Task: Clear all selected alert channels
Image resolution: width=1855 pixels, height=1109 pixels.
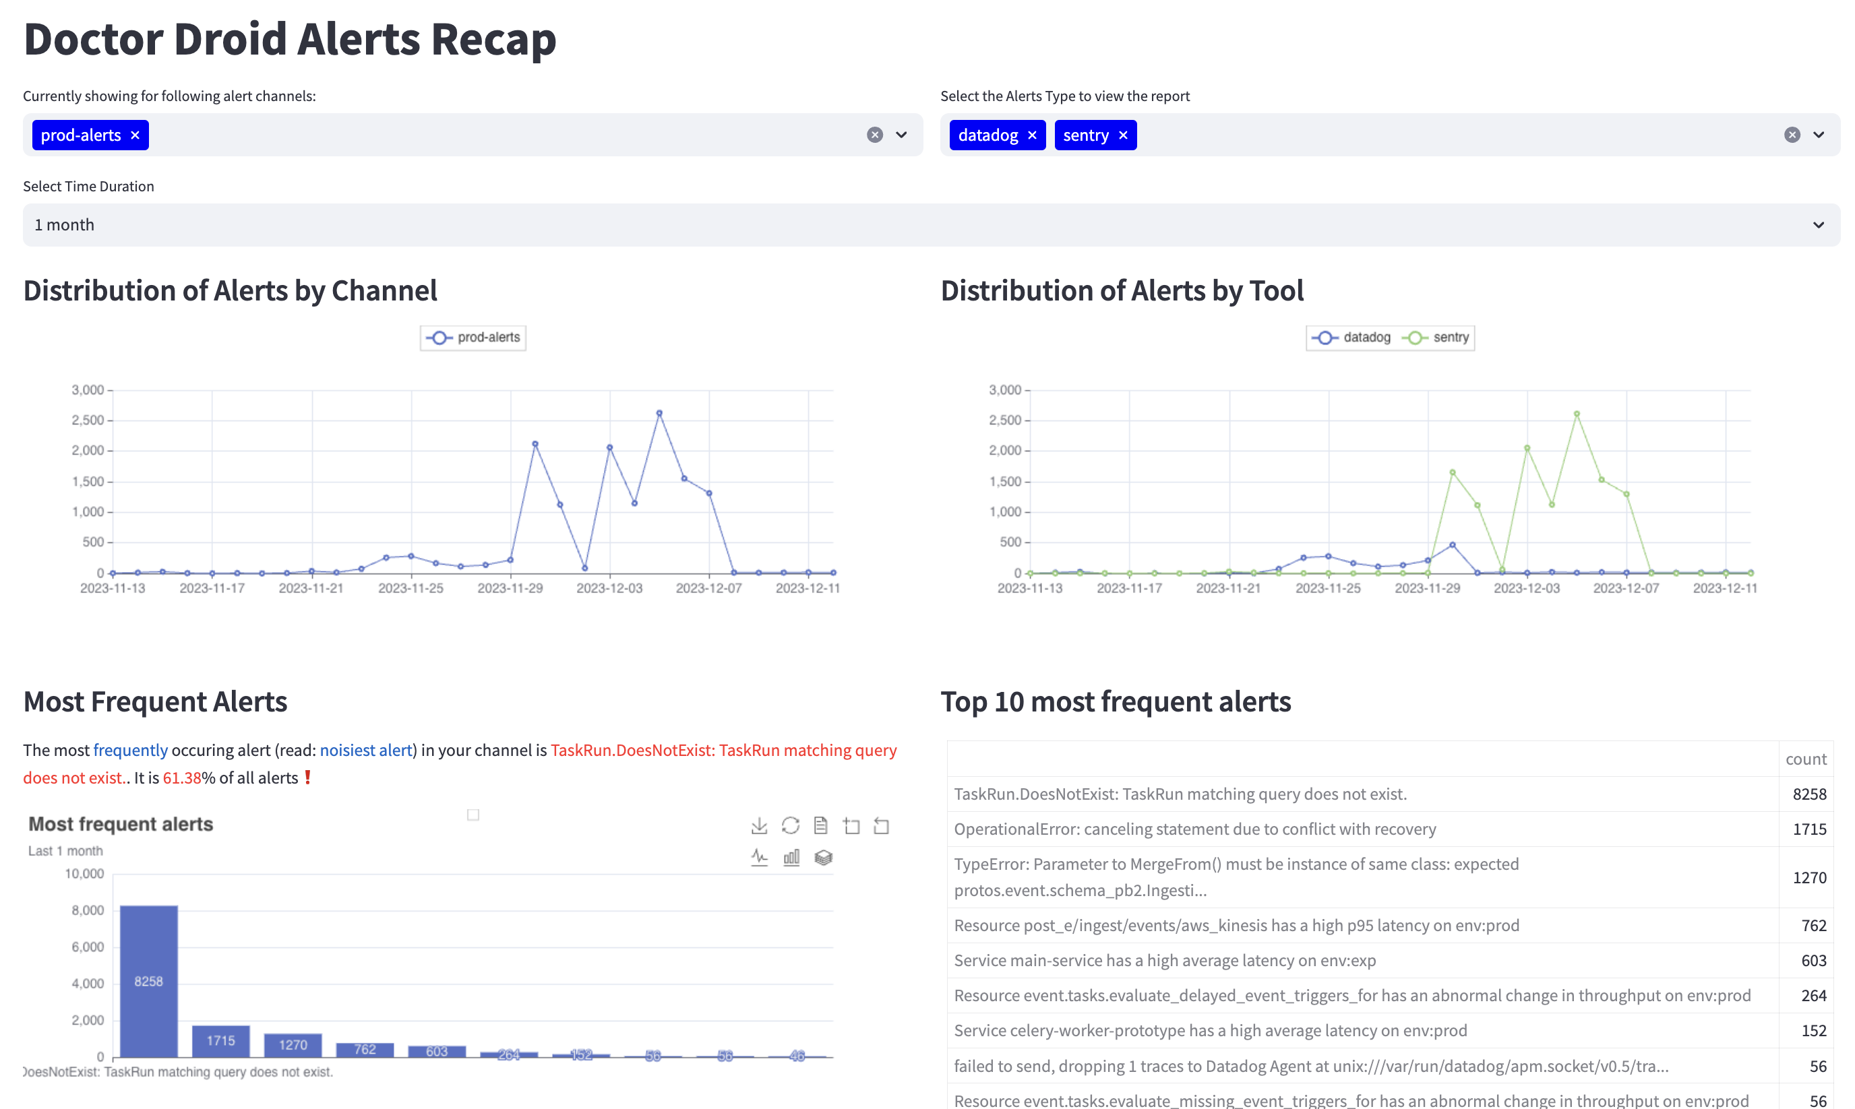Action: click(x=875, y=135)
